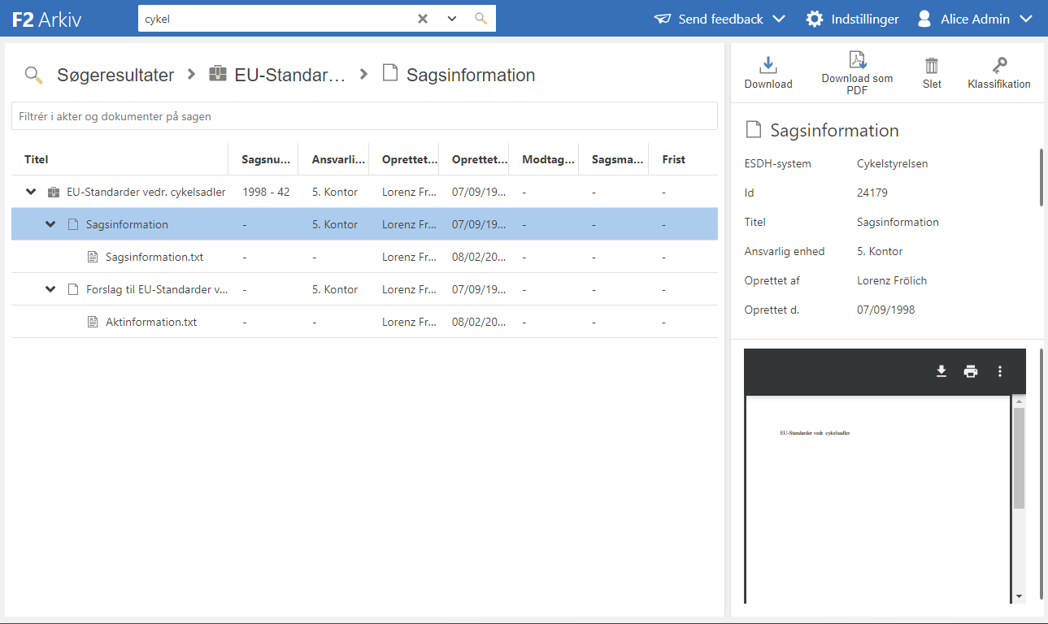Clear the search field with the X icon

pyautogui.click(x=423, y=19)
